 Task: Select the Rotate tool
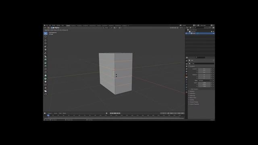(46, 43)
